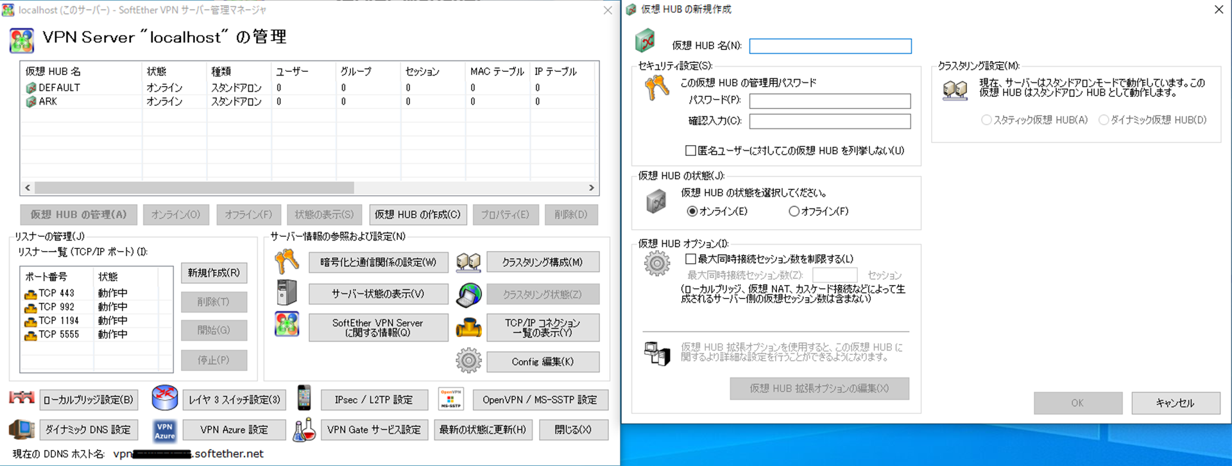
Task: Click the TCP 5555 listener port icon
Action: point(30,335)
